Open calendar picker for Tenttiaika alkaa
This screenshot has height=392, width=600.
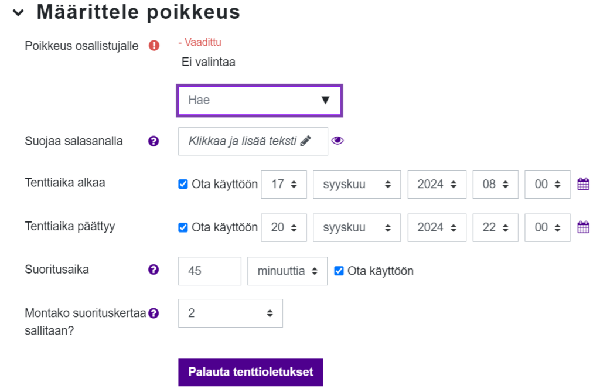click(x=583, y=184)
